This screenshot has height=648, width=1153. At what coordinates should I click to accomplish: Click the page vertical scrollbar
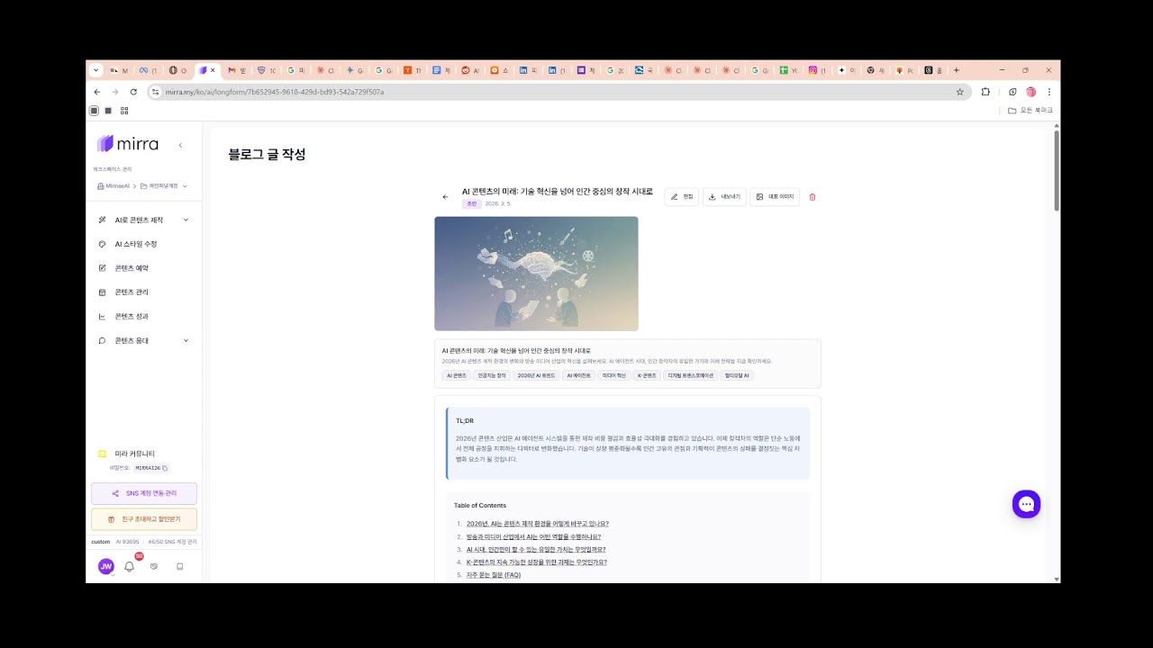[x=1056, y=171]
